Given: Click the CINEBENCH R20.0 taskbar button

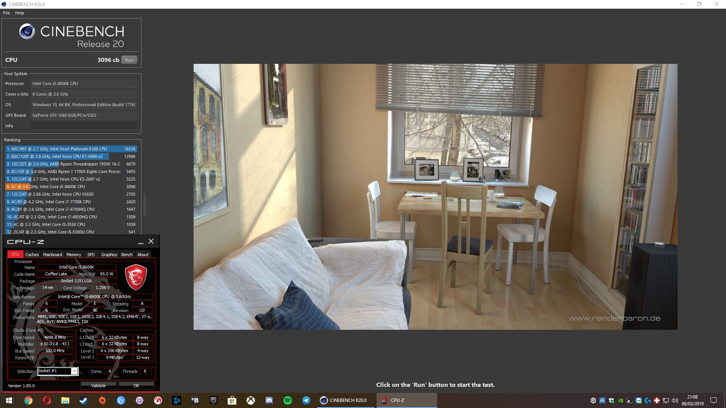Looking at the screenshot, I should (346, 400).
